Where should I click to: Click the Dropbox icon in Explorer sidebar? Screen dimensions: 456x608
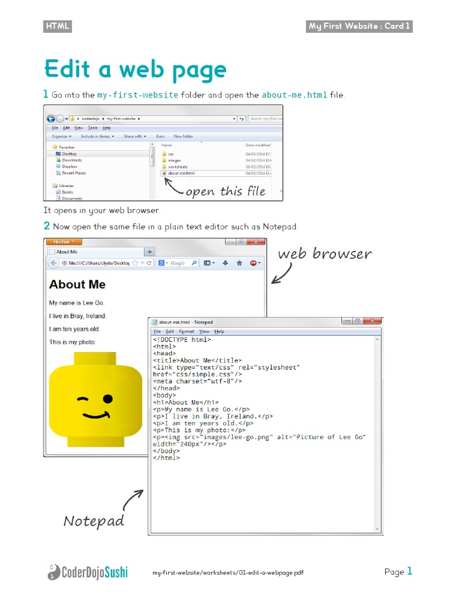click(x=58, y=166)
